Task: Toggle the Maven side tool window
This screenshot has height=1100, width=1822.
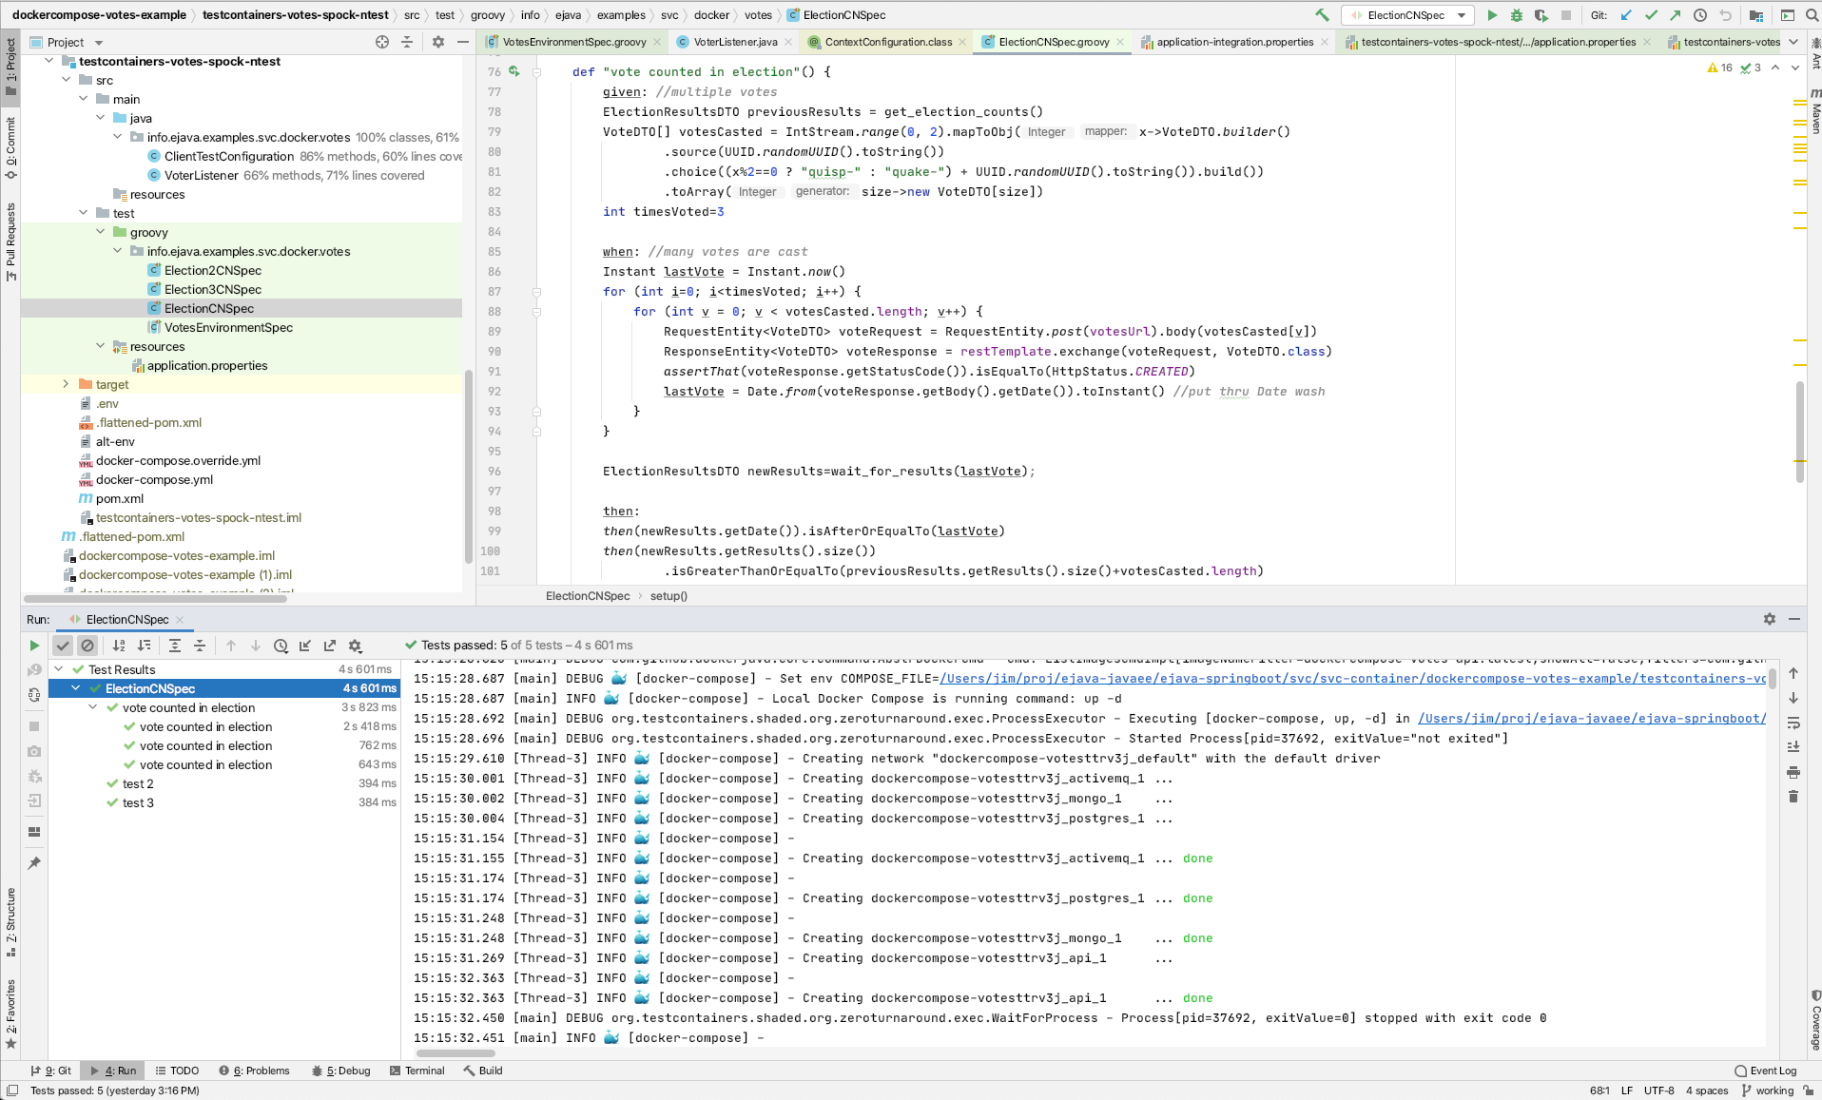Action: coord(1814,110)
